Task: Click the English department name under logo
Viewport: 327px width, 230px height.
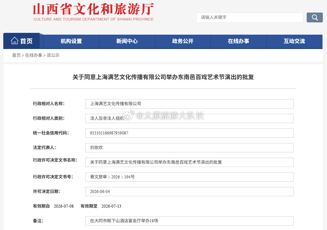Action: 94,19
